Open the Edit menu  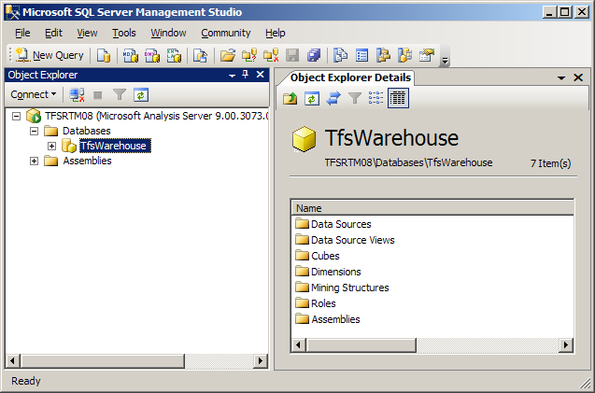point(53,33)
